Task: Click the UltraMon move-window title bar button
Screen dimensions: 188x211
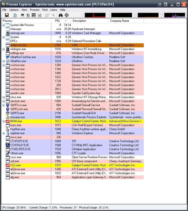Action: point(160,4)
